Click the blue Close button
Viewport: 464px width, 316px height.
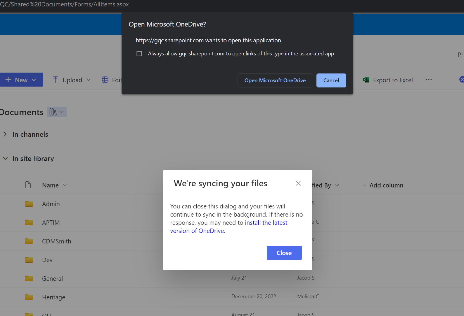[x=284, y=253]
